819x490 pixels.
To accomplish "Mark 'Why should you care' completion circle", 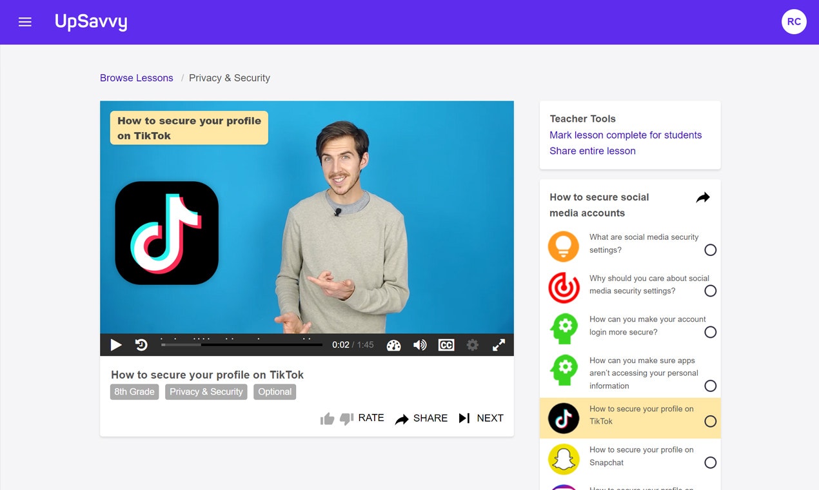I will pos(710,291).
